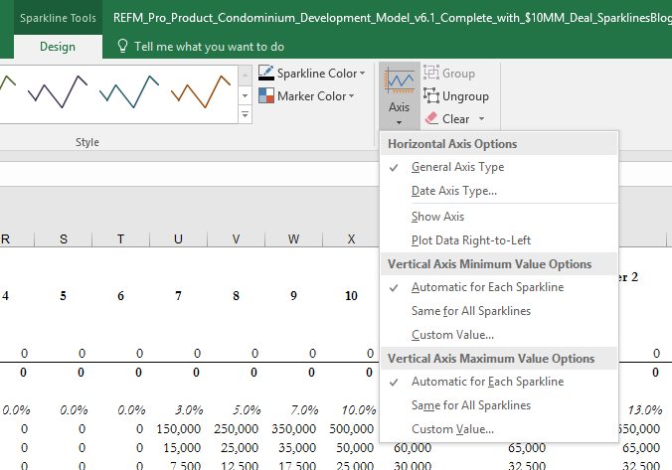Move the Style gallery up one row
The width and height of the screenshot is (672, 470).
click(246, 77)
